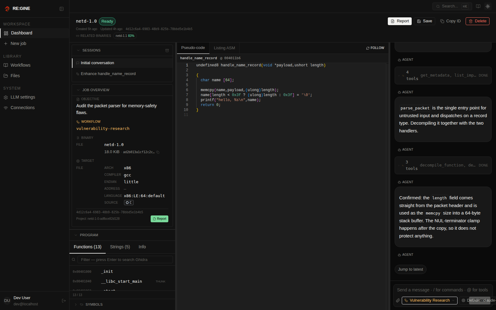Open the documentation book icon
This screenshot has width=496, height=310.
click(x=478, y=6)
